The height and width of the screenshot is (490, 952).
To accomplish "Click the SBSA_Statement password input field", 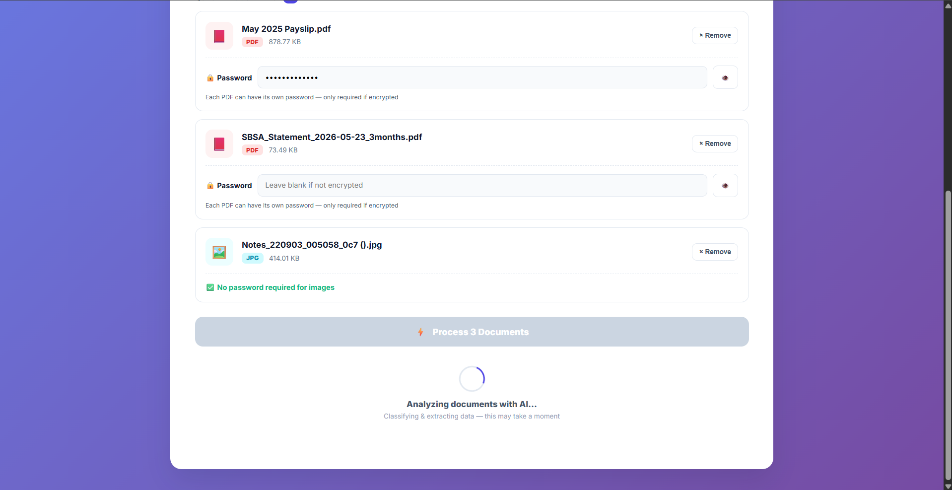I will pos(482,185).
